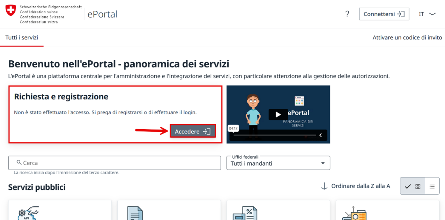The width and height of the screenshot is (445, 220).
Task: Switch to grid view of services
Action: click(412, 186)
